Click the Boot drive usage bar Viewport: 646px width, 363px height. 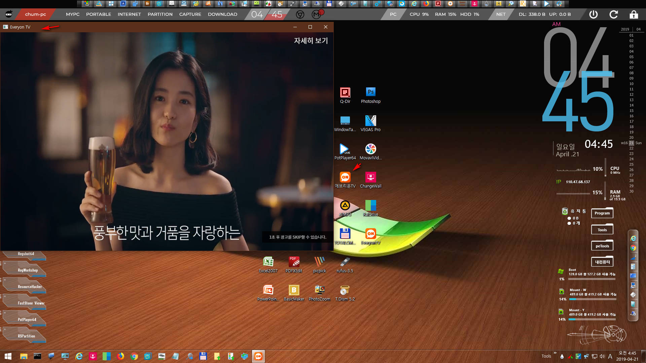click(592, 279)
